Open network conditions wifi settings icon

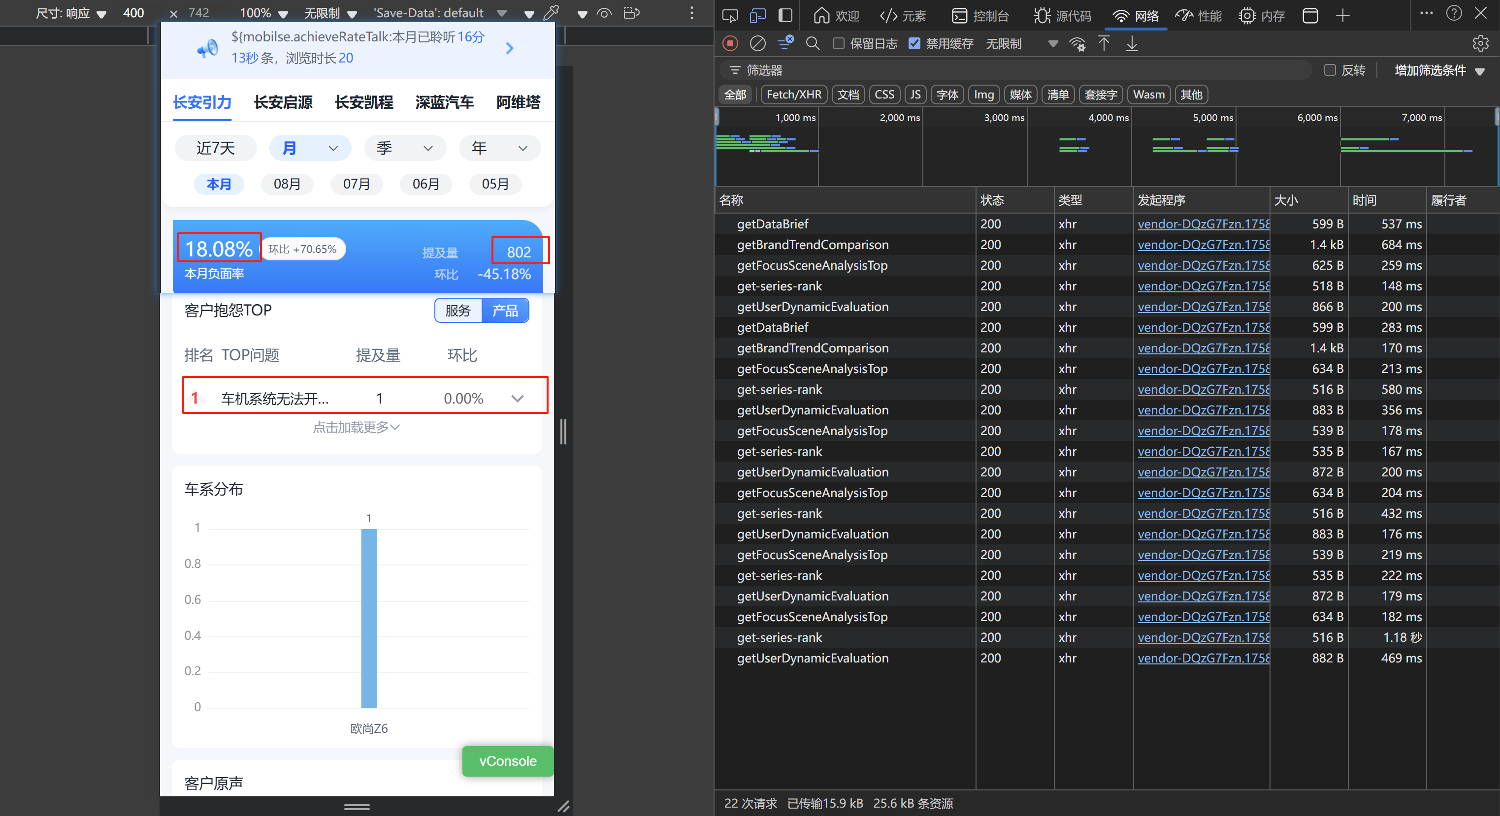[x=1077, y=44]
